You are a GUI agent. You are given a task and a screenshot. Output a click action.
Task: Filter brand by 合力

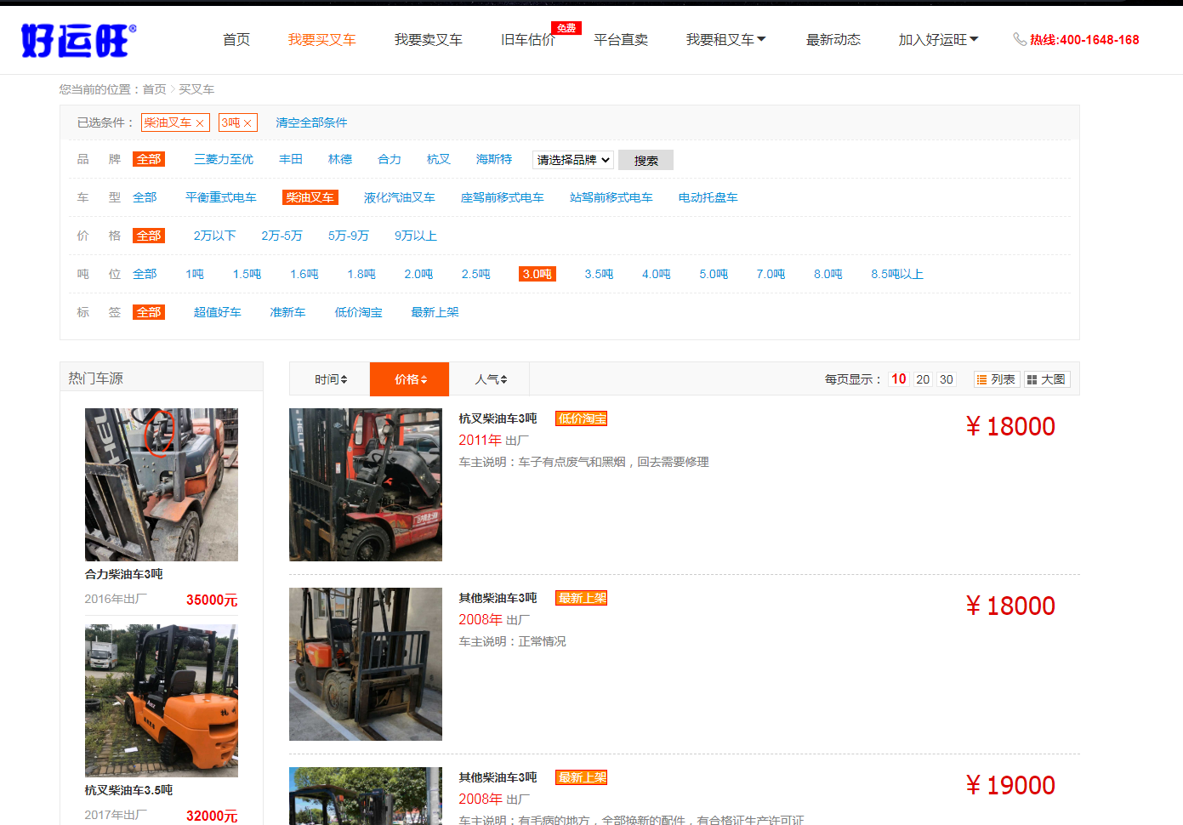coord(390,159)
